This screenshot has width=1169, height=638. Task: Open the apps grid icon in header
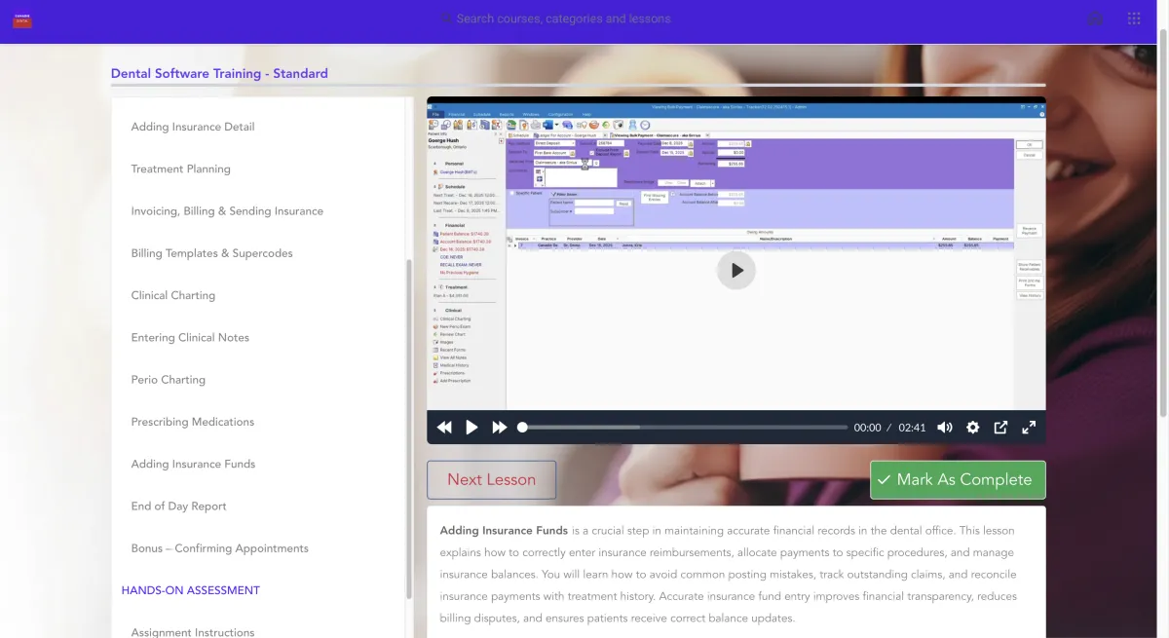coord(1134,19)
